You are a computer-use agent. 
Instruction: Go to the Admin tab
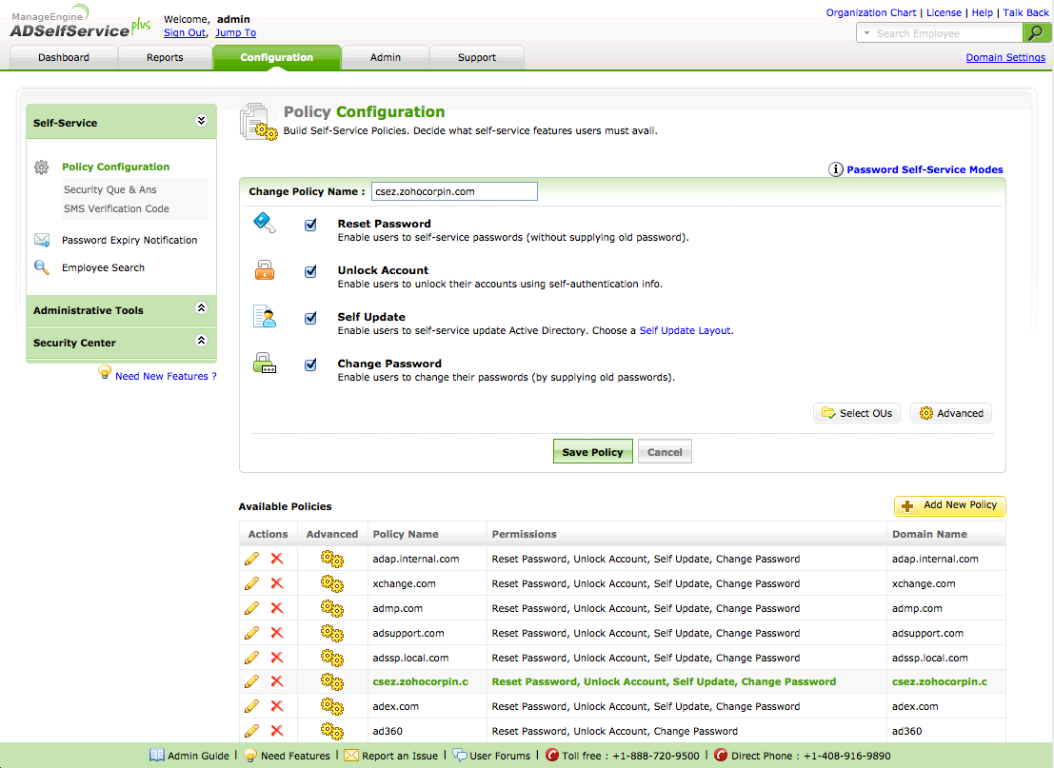(x=386, y=58)
